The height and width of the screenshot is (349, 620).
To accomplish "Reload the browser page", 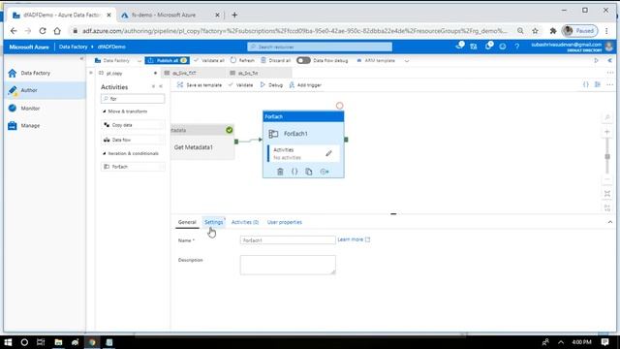I will [x=43, y=31].
